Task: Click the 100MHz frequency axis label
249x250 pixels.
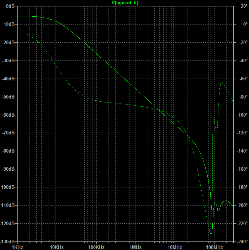Action: pyautogui.click(x=214, y=247)
